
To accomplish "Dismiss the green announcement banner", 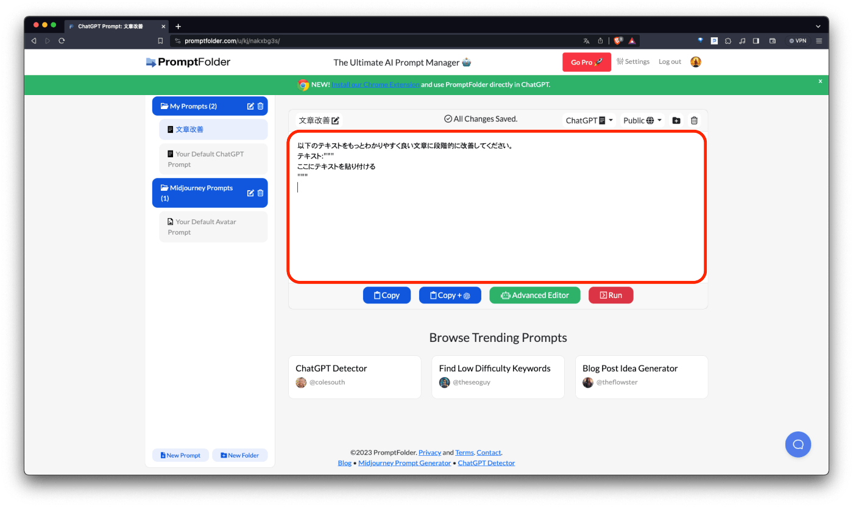I will pos(820,81).
